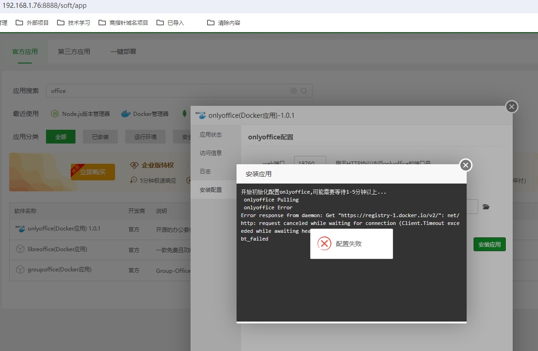The height and width of the screenshot is (351, 538).
Task: Open 应用状态 section in onlyoffice window
Action: point(211,134)
